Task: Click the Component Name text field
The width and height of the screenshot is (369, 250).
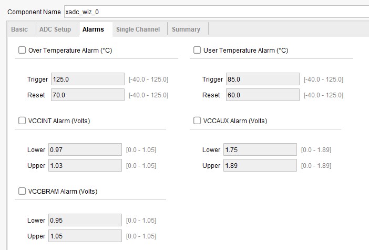Action: (x=216, y=12)
